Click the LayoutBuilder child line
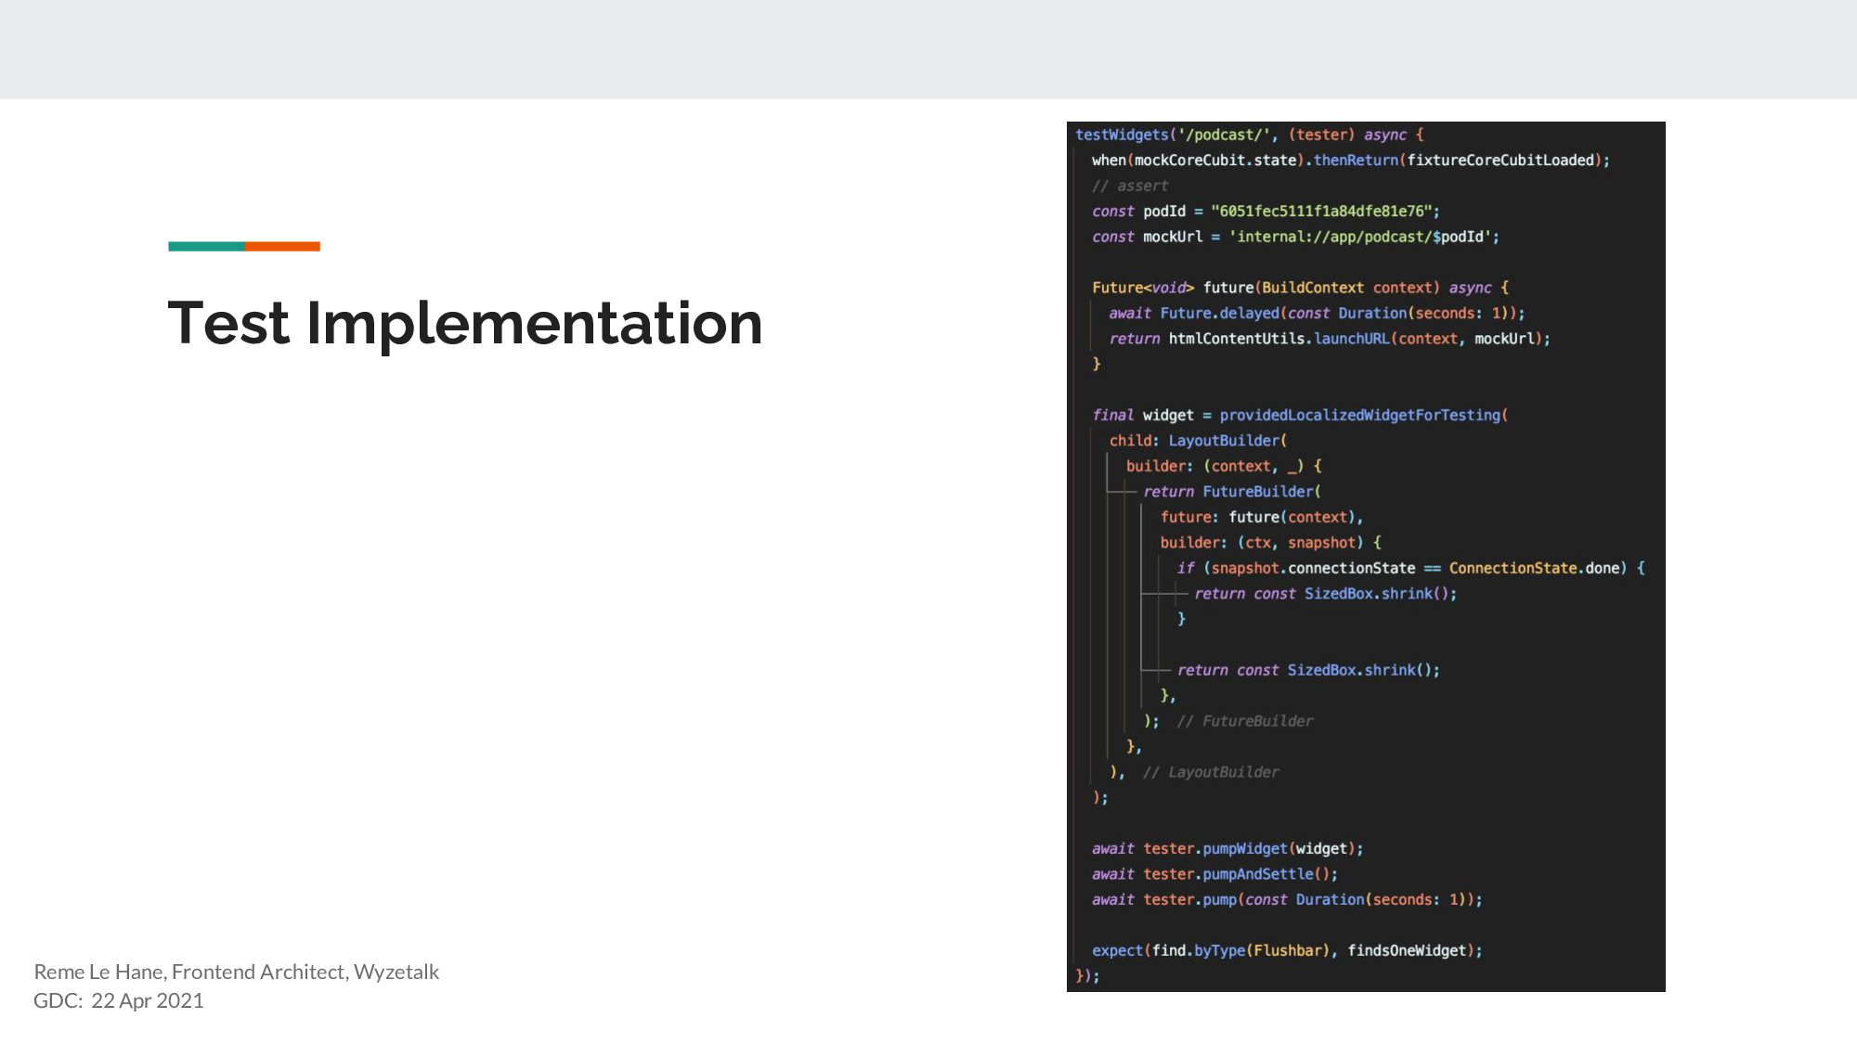 [1198, 441]
